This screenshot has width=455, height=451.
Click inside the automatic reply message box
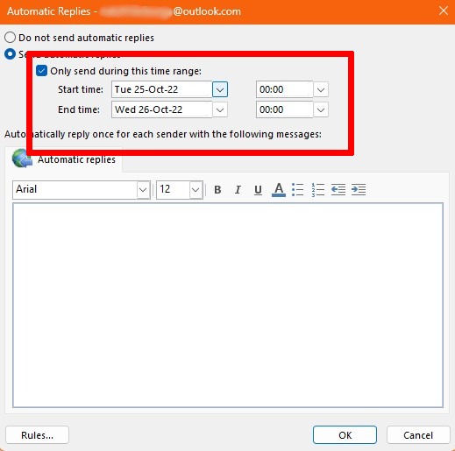tap(228, 305)
